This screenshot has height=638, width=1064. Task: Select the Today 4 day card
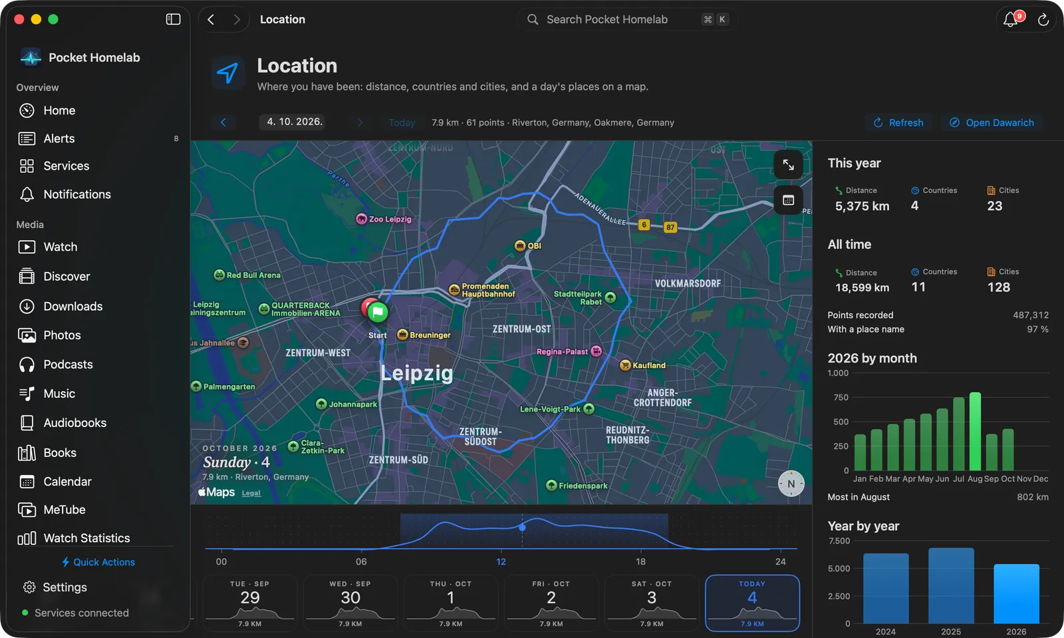click(752, 603)
